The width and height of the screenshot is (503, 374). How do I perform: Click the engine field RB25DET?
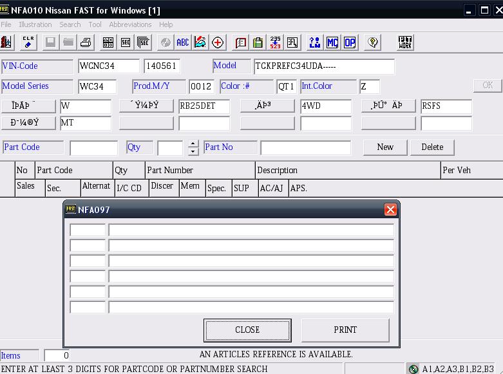(204, 106)
